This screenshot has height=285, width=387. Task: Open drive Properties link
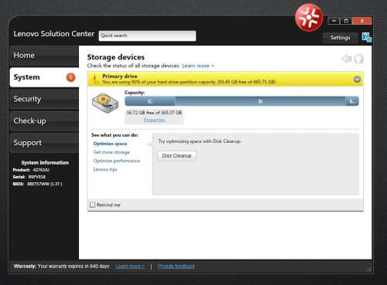tap(154, 120)
